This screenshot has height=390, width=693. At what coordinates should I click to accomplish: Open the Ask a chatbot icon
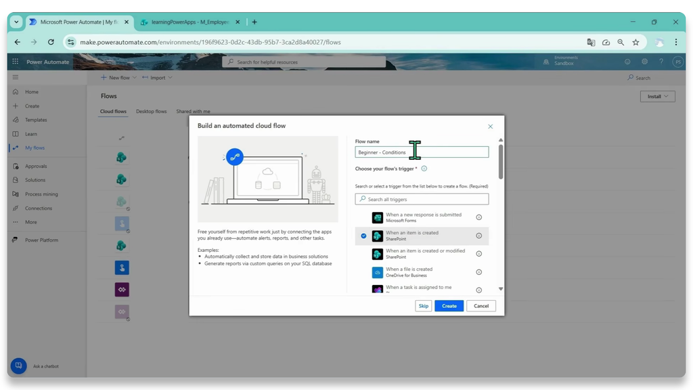[x=18, y=366]
